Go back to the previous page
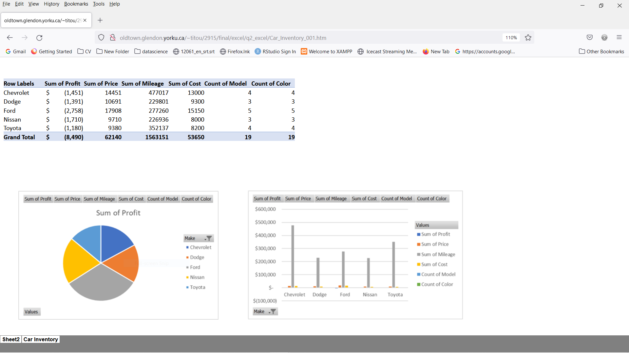This screenshot has height=353, width=629. 10,38
